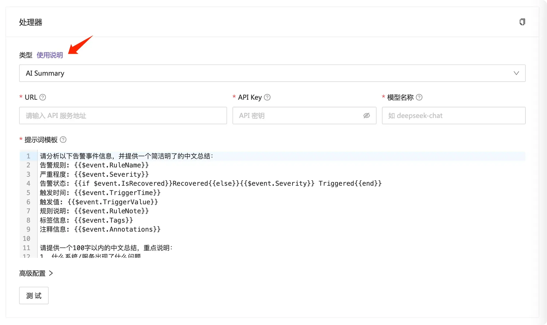Expand the 高级配置 advanced settings section

(36, 273)
